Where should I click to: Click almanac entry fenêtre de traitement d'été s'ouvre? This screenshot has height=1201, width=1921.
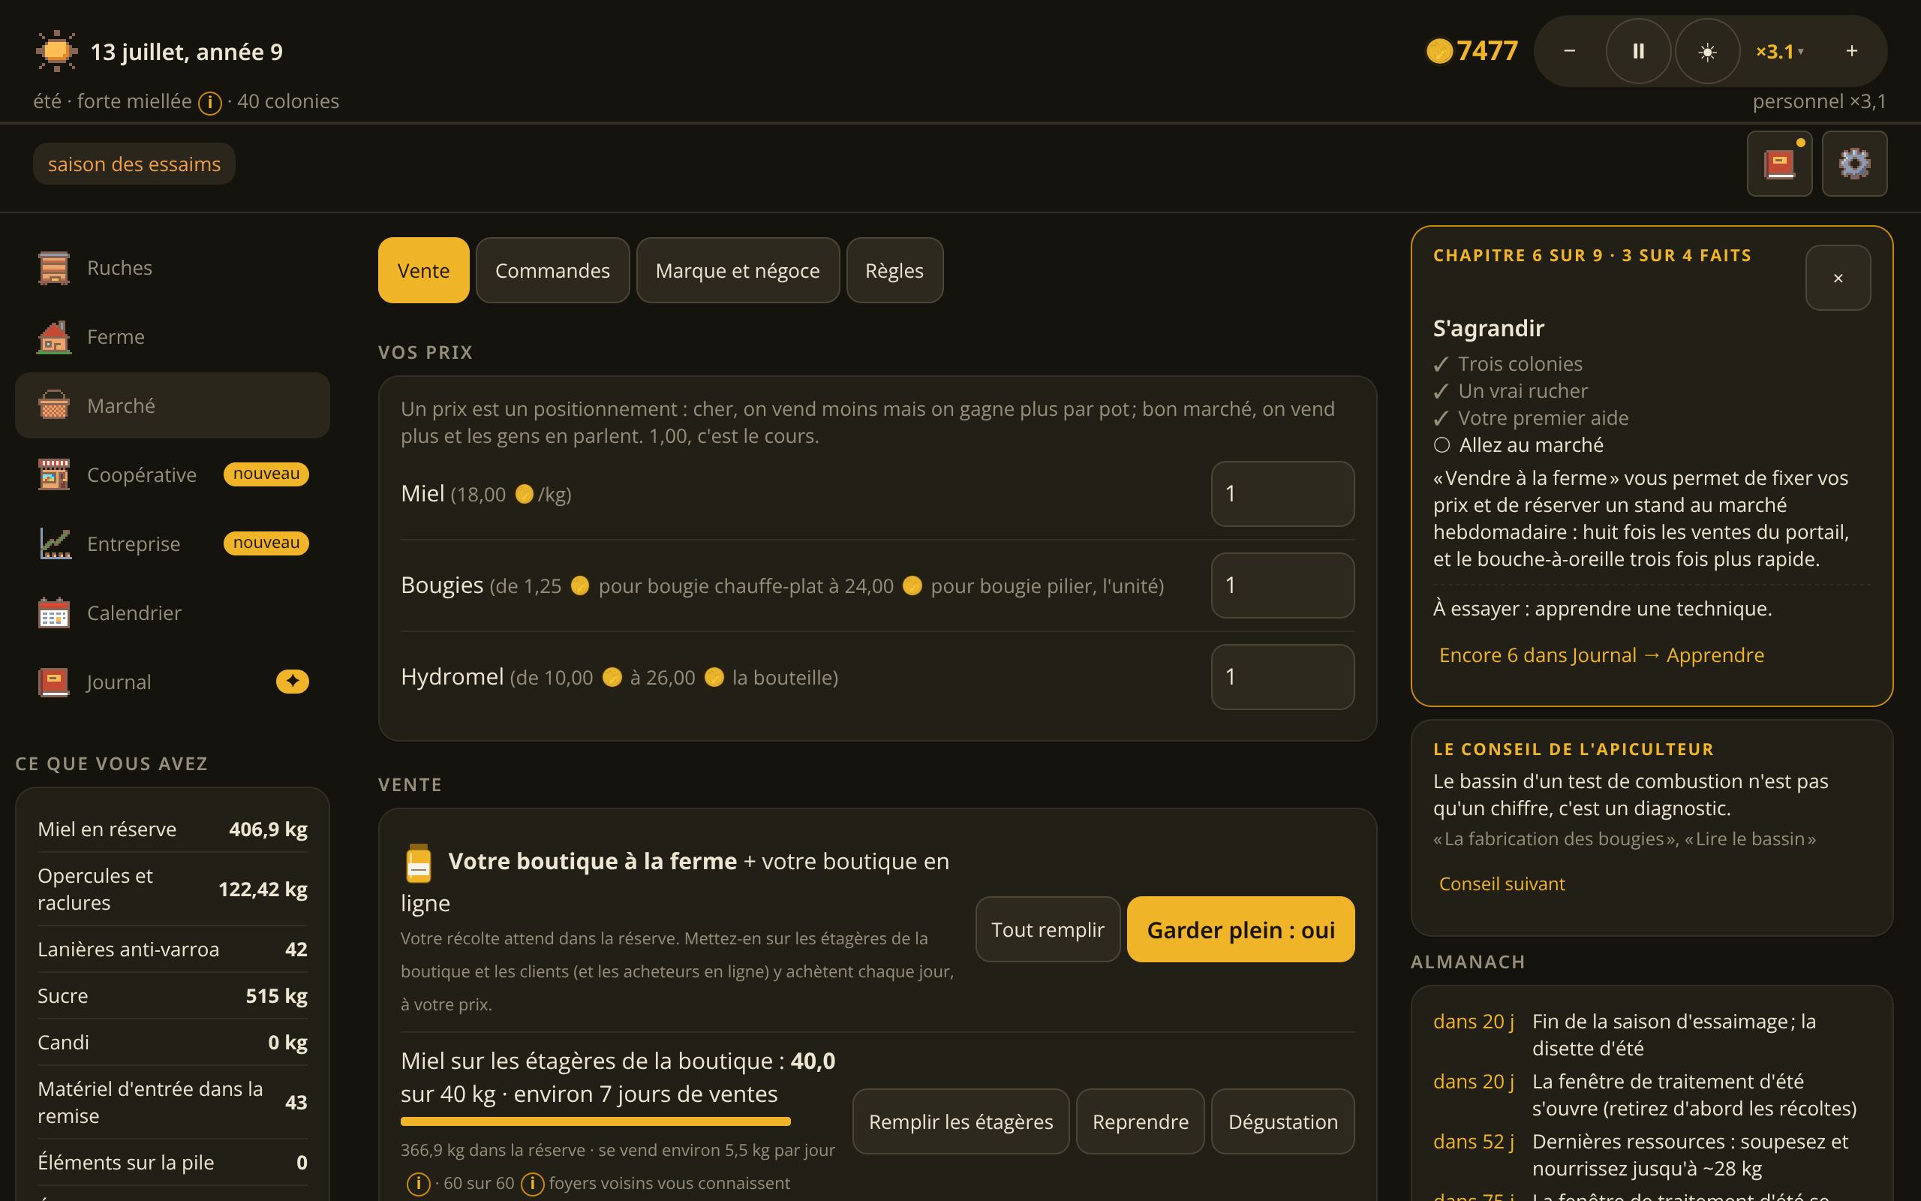1652,1095
